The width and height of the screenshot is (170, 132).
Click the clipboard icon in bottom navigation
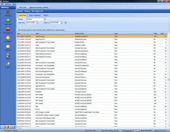pos(11,127)
